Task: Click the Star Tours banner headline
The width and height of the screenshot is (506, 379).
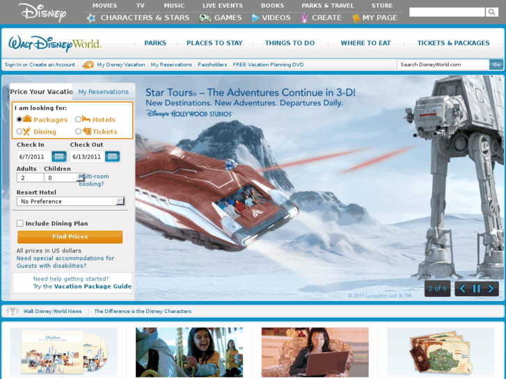Action: [251, 92]
